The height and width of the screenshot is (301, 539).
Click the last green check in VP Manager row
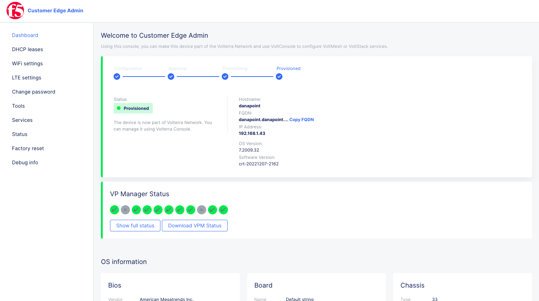pos(223,210)
